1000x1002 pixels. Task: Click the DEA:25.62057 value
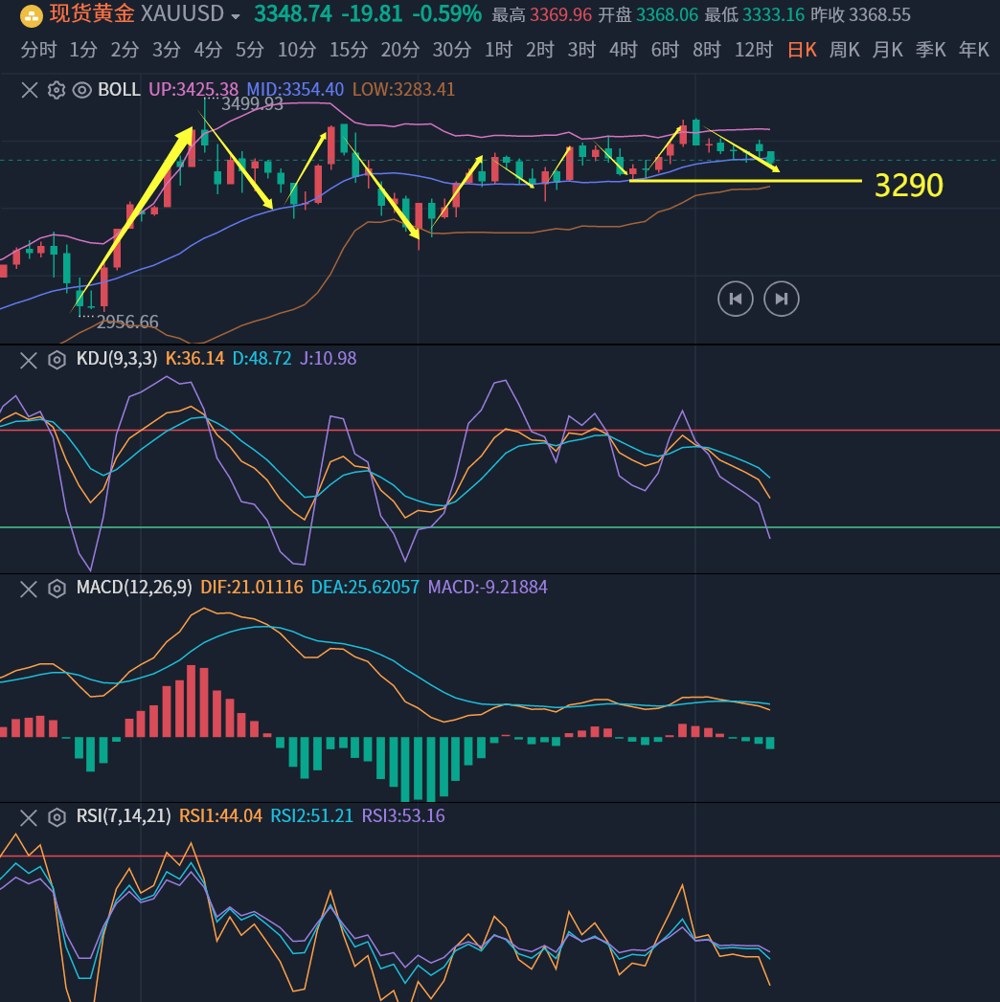click(365, 588)
